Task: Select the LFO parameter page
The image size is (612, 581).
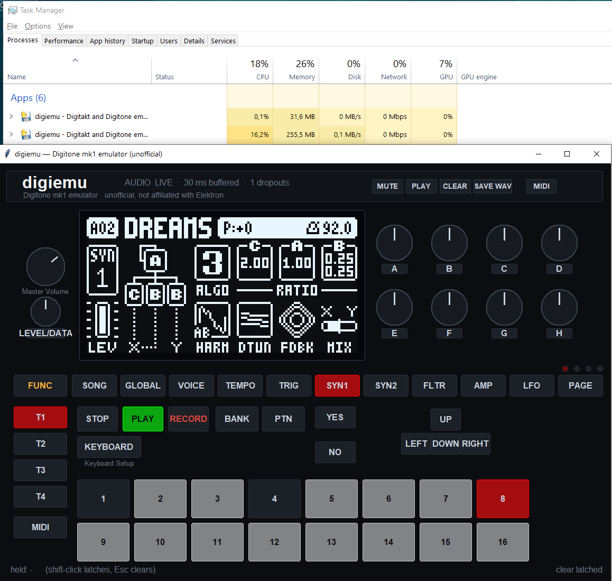Action: click(x=532, y=385)
